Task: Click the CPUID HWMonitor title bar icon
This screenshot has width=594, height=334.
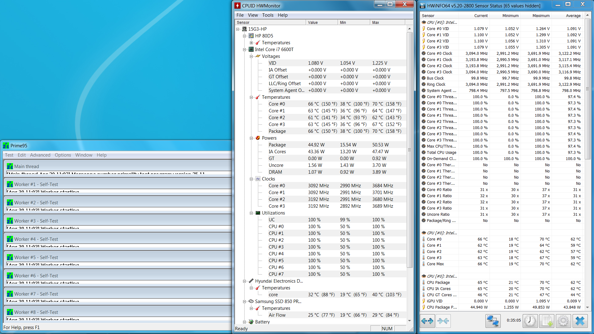Action: click(237, 6)
